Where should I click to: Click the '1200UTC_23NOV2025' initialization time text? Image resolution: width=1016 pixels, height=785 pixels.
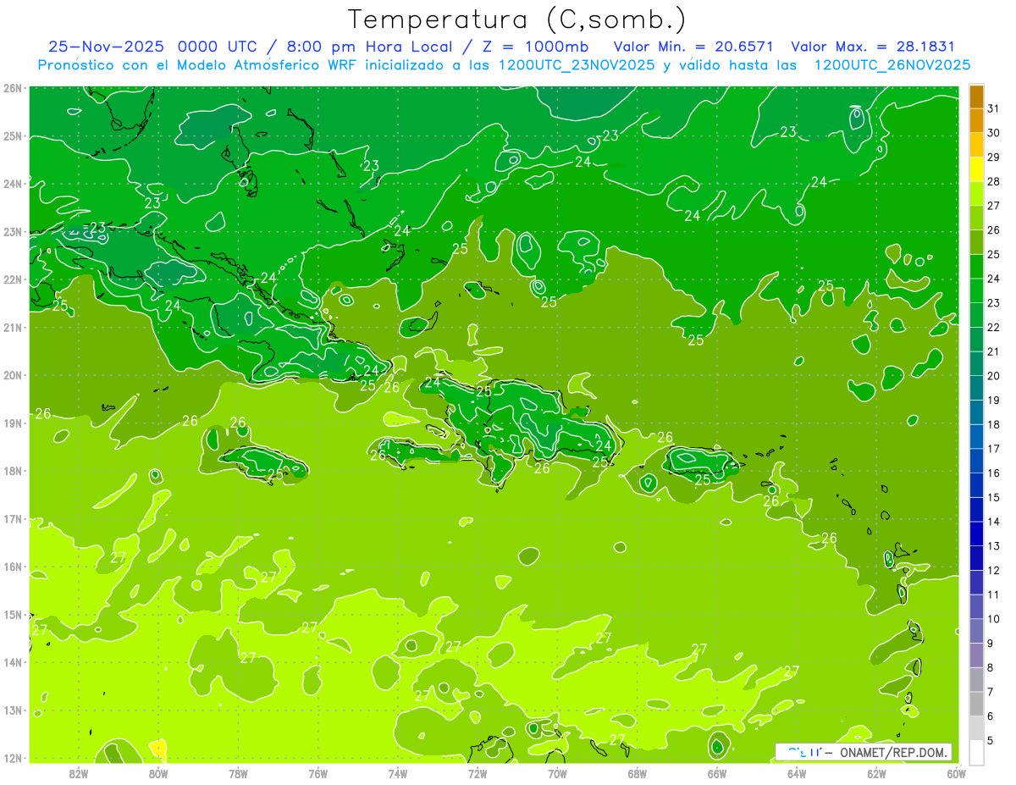point(577,65)
